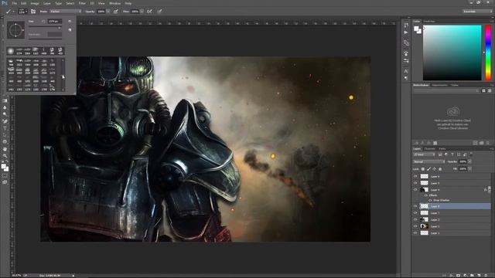Image resolution: width=495 pixels, height=278 pixels.
Task: Toggle the Effects eye icon
Action: point(426,195)
